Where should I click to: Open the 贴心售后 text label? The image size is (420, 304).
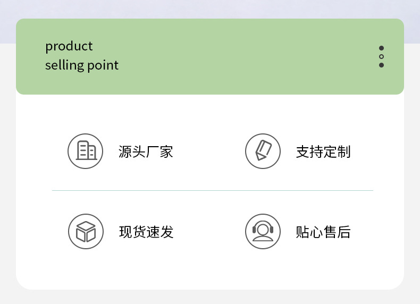323,232
